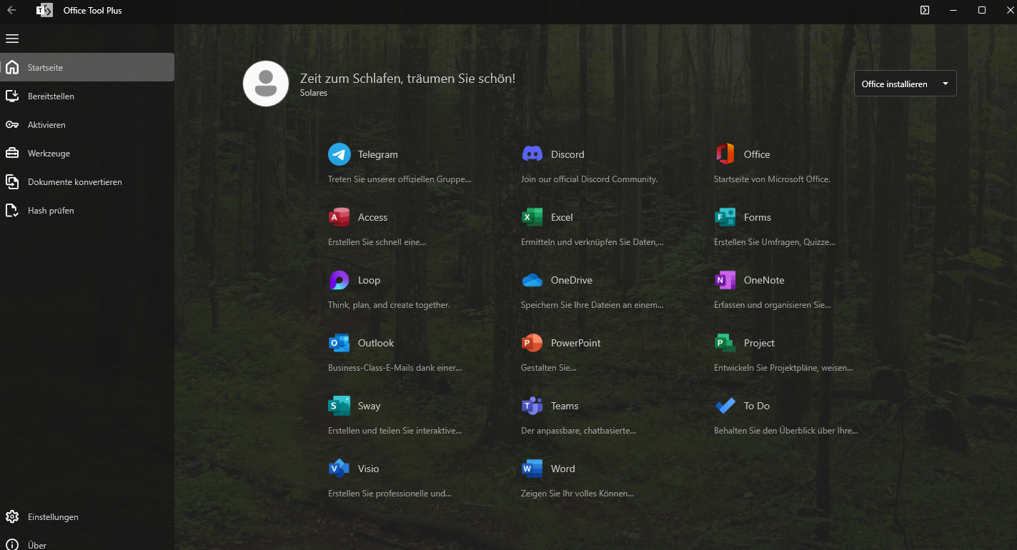This screenshot has width=1017, height=550.
Task: Click 'Treten Sie unserer offiziellen Gruppe...' text
Action: (400, 179)
